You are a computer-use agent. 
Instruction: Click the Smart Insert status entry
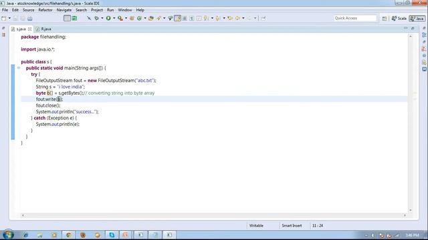coord(292,225)
